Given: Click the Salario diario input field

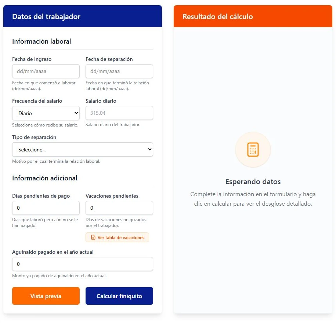Looking at the screenshot, I should [x=119, y=113].
